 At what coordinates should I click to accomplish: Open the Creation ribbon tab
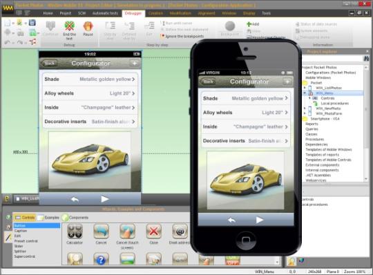click(x=156, y=13)
